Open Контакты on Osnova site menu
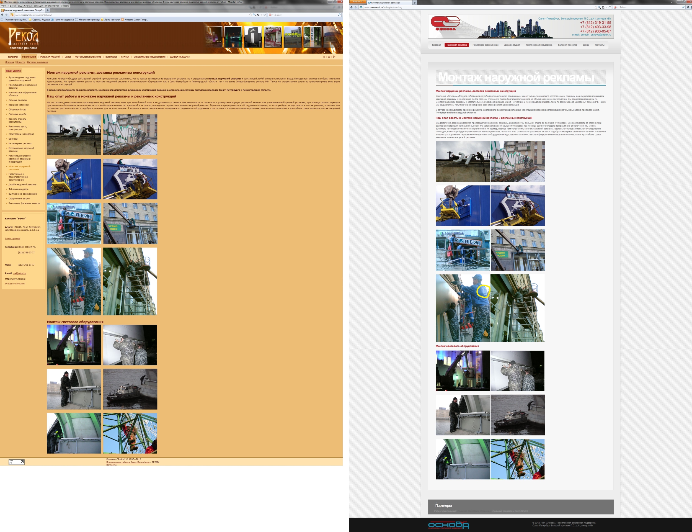This screenshot has width=692, height=532. (599, 45)
